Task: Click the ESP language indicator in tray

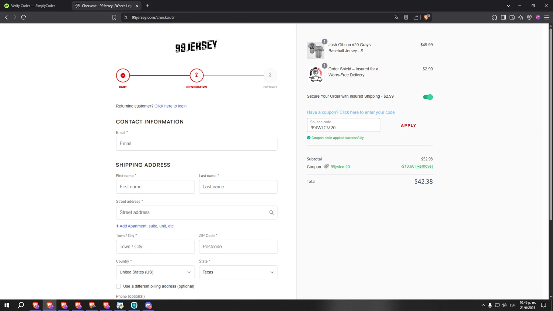Action: tap(512, 305)
